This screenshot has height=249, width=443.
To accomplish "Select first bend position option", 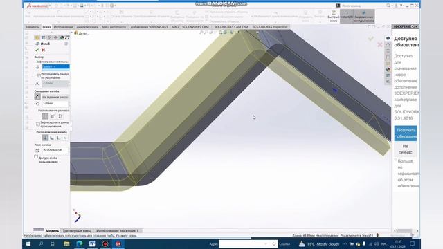I will click(x=45, y=138).
